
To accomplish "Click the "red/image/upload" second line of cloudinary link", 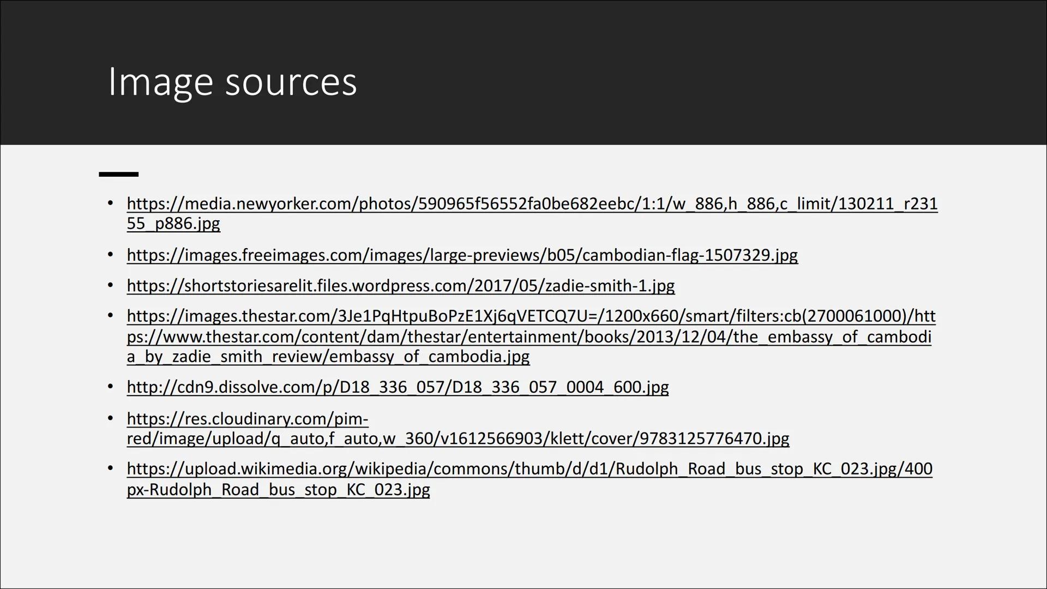I will (x=458, y=438).
